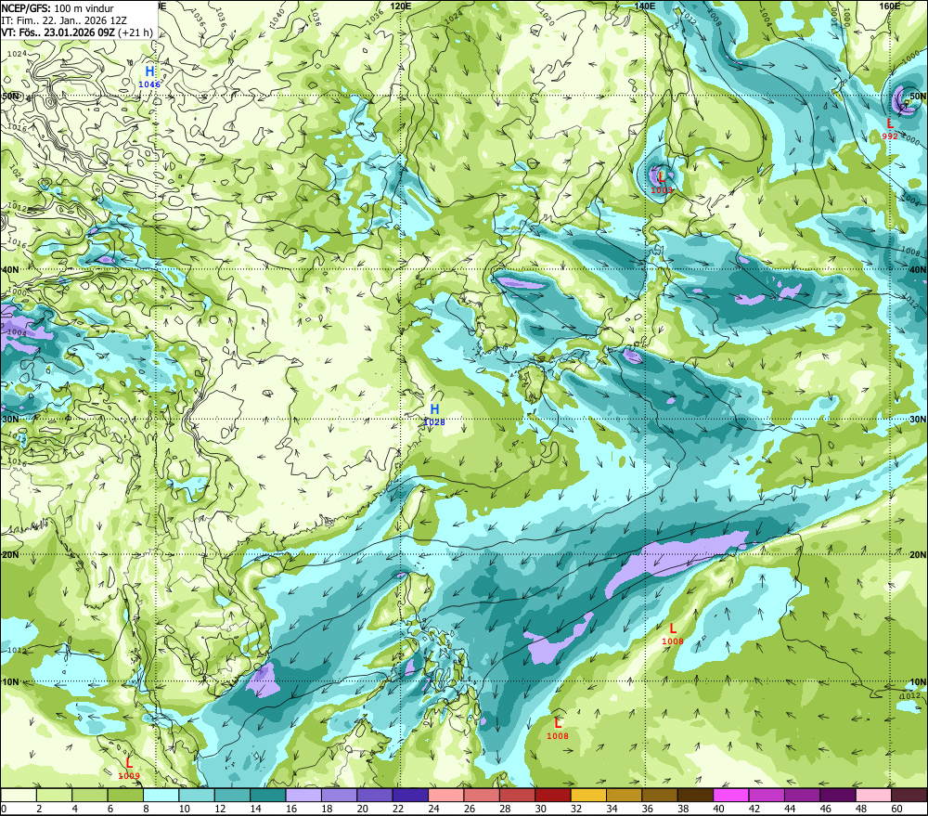
Task: Click legend scale number 16
Action: click(291, 809)
